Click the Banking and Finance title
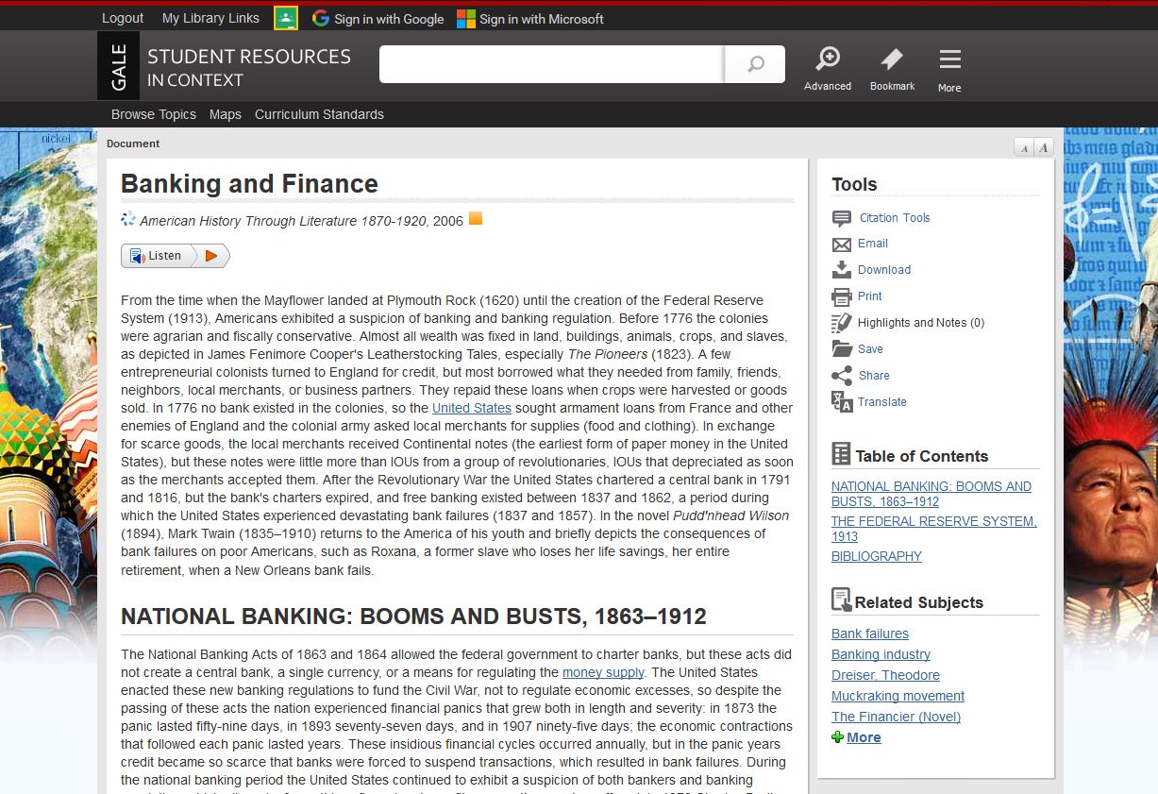This screenshot has height=794, width=1158. [249, 184]
